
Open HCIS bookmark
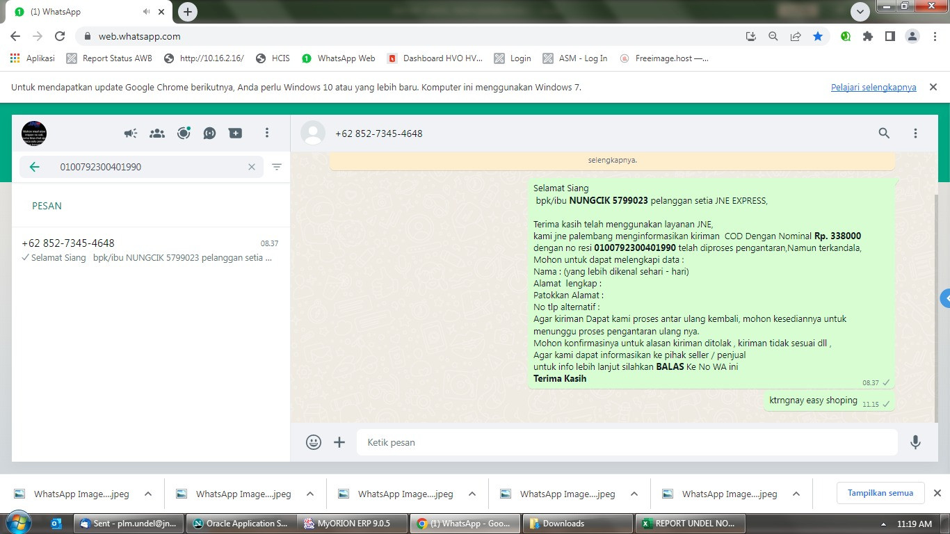(x=273, y=58)
